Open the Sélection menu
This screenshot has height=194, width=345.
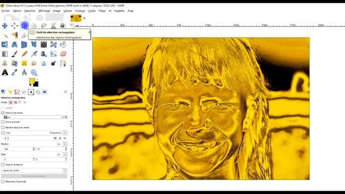[30, 11]
